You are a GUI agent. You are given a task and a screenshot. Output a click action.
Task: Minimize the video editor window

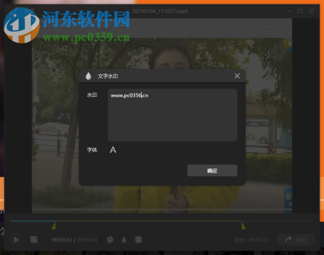point(289,11)
